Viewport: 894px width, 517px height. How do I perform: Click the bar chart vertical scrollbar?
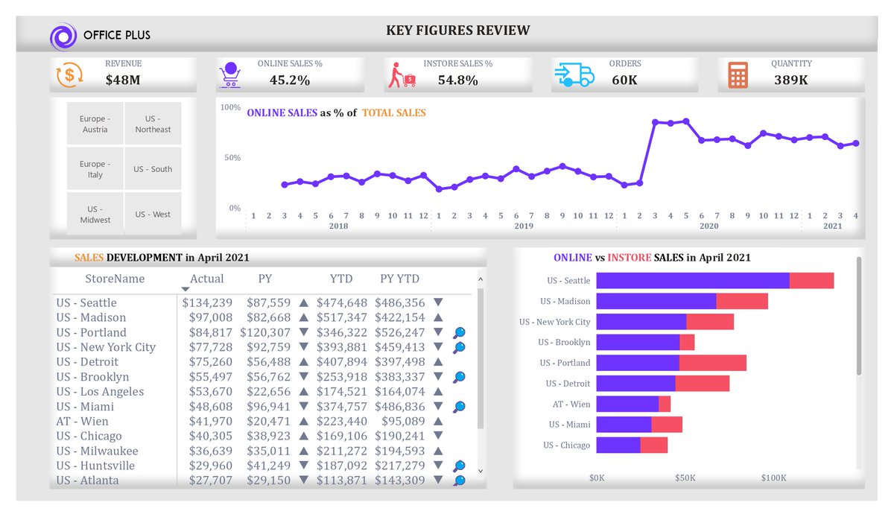point(859,316)
